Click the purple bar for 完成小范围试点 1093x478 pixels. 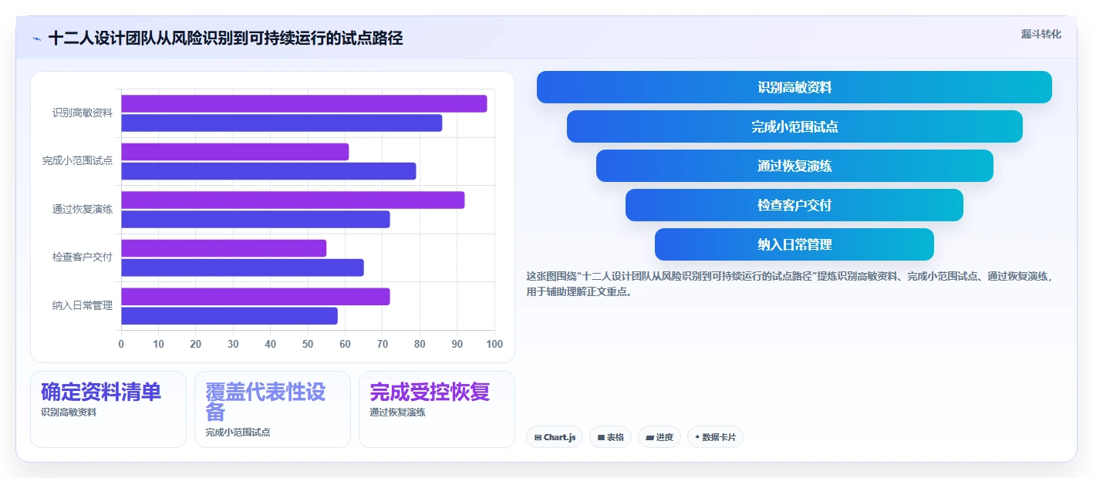tap(235, 152)
